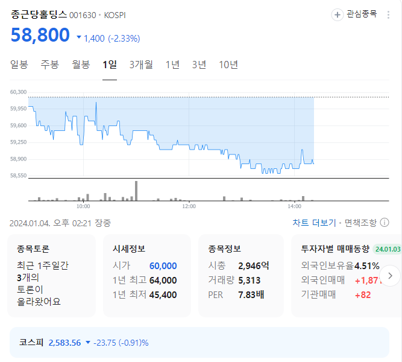
Task: Open the 코스피 index banner
Action: coord(199,342)
